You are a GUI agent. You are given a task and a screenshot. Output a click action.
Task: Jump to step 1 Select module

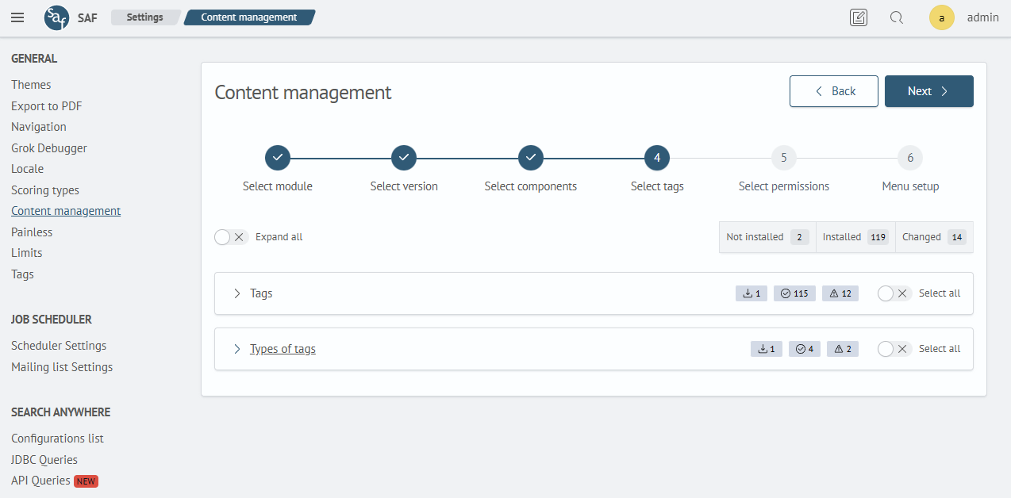click(x=278, y=158)
